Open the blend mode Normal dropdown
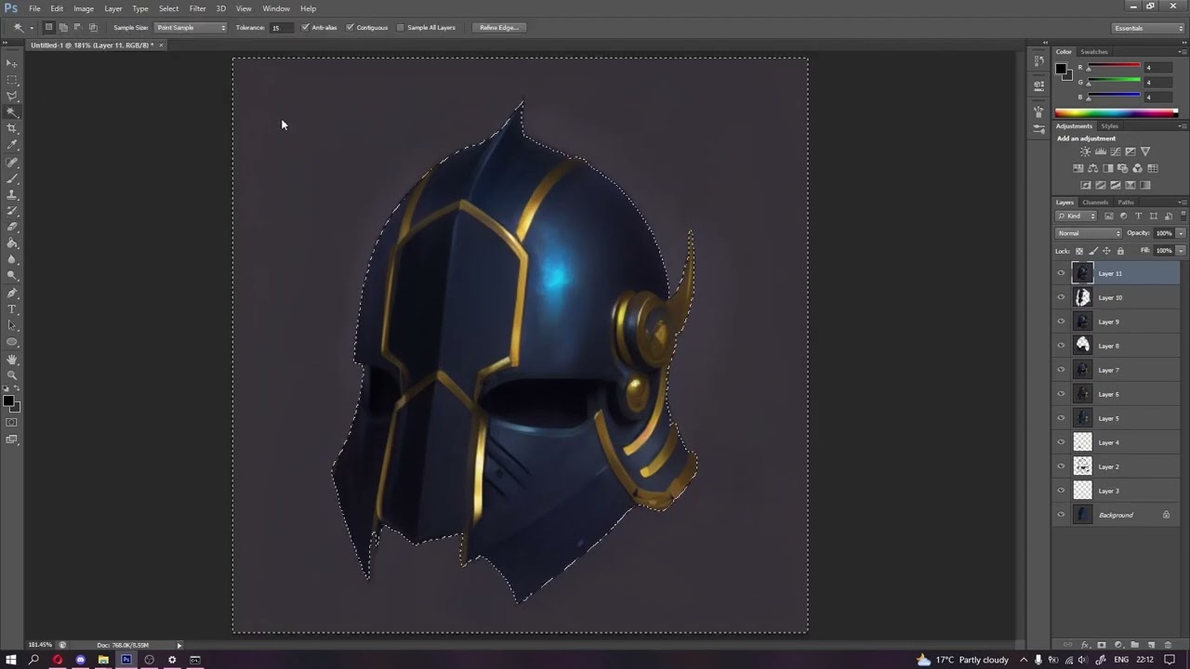Screen dimensions: 1190x669 (1089, 233)
